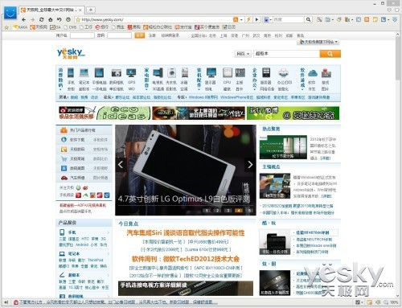Open the green eco ideas banner

pyautogui.click(x=123, y=113)
